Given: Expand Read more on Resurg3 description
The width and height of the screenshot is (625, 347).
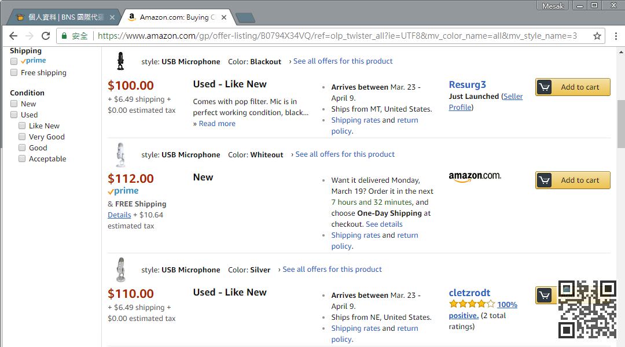Looking at the screenshot, I should (x=217, y=123).
